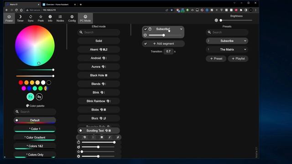Open the Info page

pos(50,18)
